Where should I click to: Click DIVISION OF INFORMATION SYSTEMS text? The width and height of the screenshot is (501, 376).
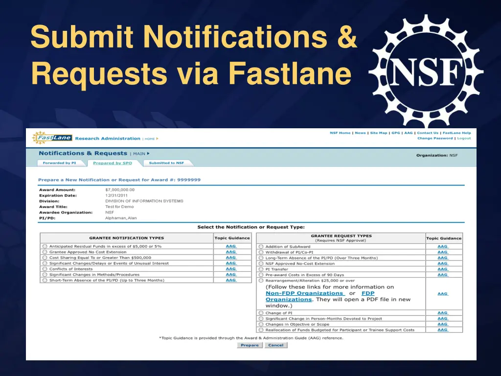[144, 201]
